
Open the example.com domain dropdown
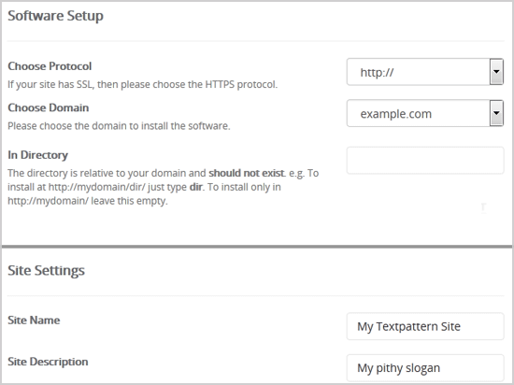point(425,113)
